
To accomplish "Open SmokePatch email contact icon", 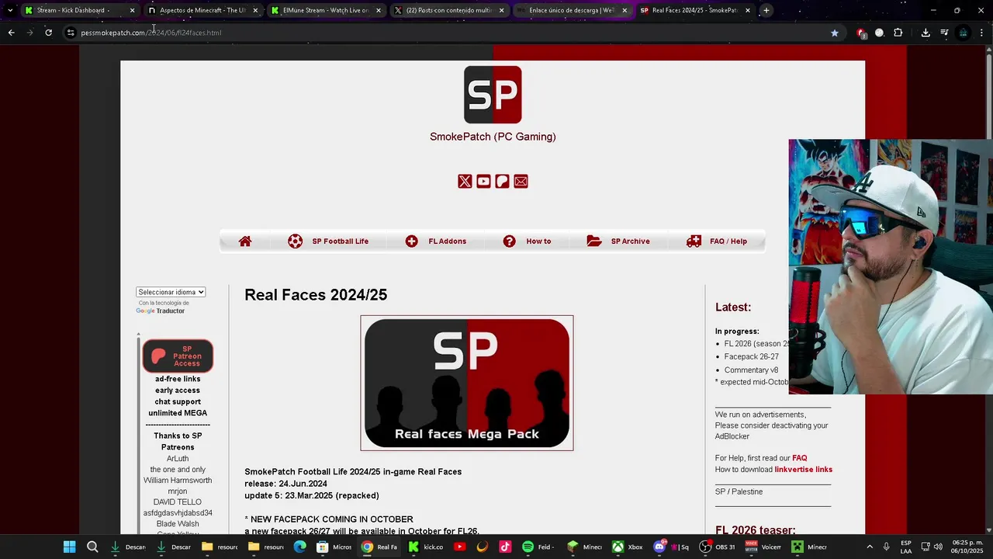I will (521, 181).
